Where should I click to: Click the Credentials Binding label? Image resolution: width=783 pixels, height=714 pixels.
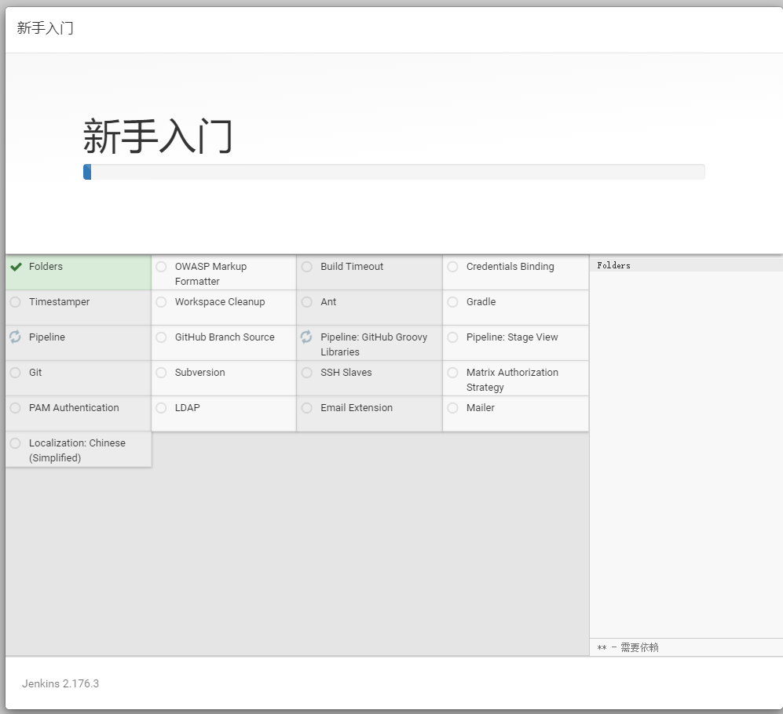pyautogui.click(x=510, y=267)
